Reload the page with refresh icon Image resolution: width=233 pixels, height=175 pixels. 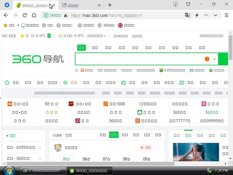point(25,15)
